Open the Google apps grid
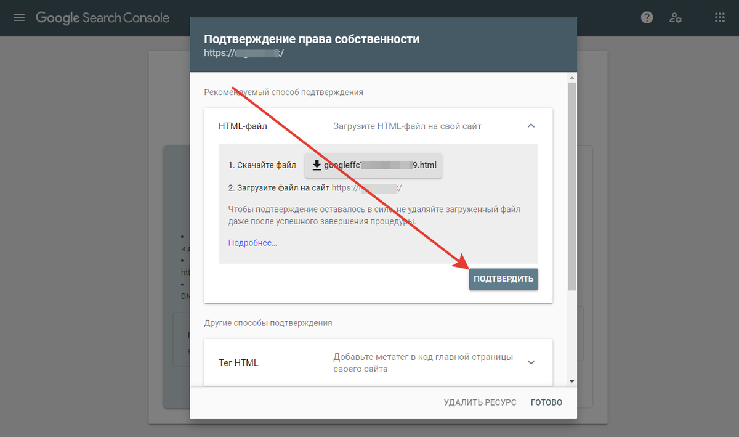Screen dimensions: 739x437 coord(719,18)
